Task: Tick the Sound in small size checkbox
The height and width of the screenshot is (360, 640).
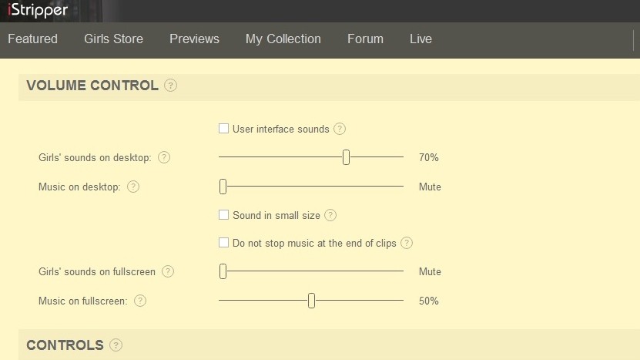Action: (223, 215)
